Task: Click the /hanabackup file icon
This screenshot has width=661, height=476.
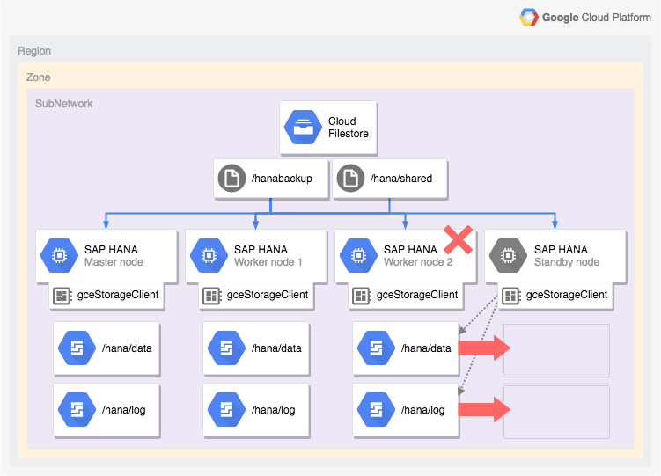Action: click(232, 179)
